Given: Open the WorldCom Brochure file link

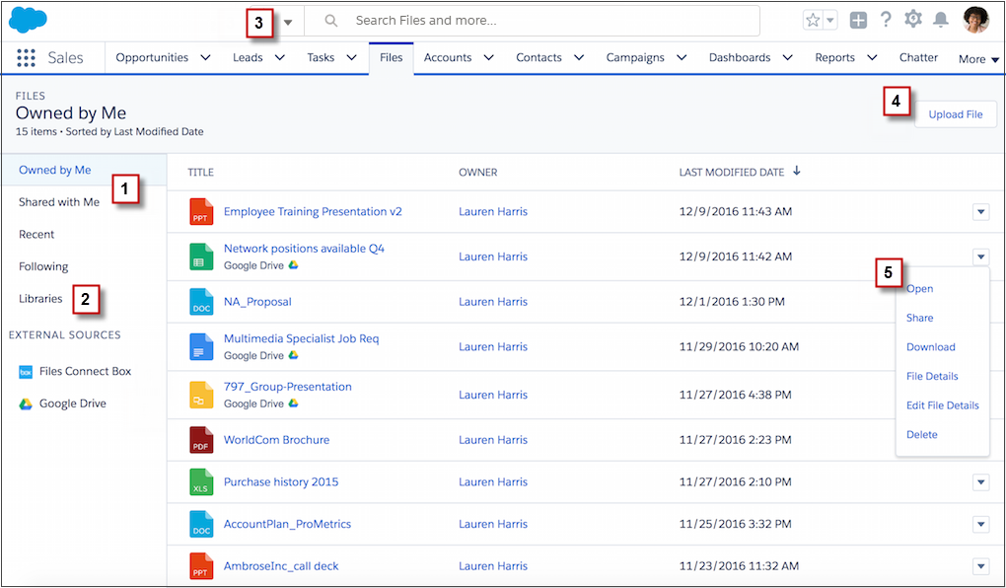Looking at the screenshot, I should pos(276,440).
